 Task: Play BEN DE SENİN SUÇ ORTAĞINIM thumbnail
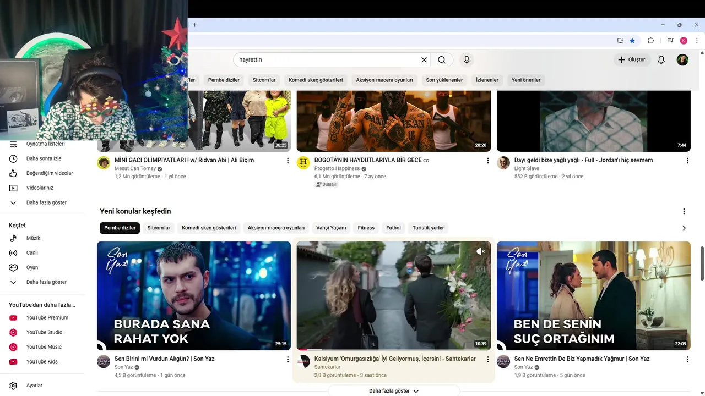pyautogui.click(x=594, y=296)
